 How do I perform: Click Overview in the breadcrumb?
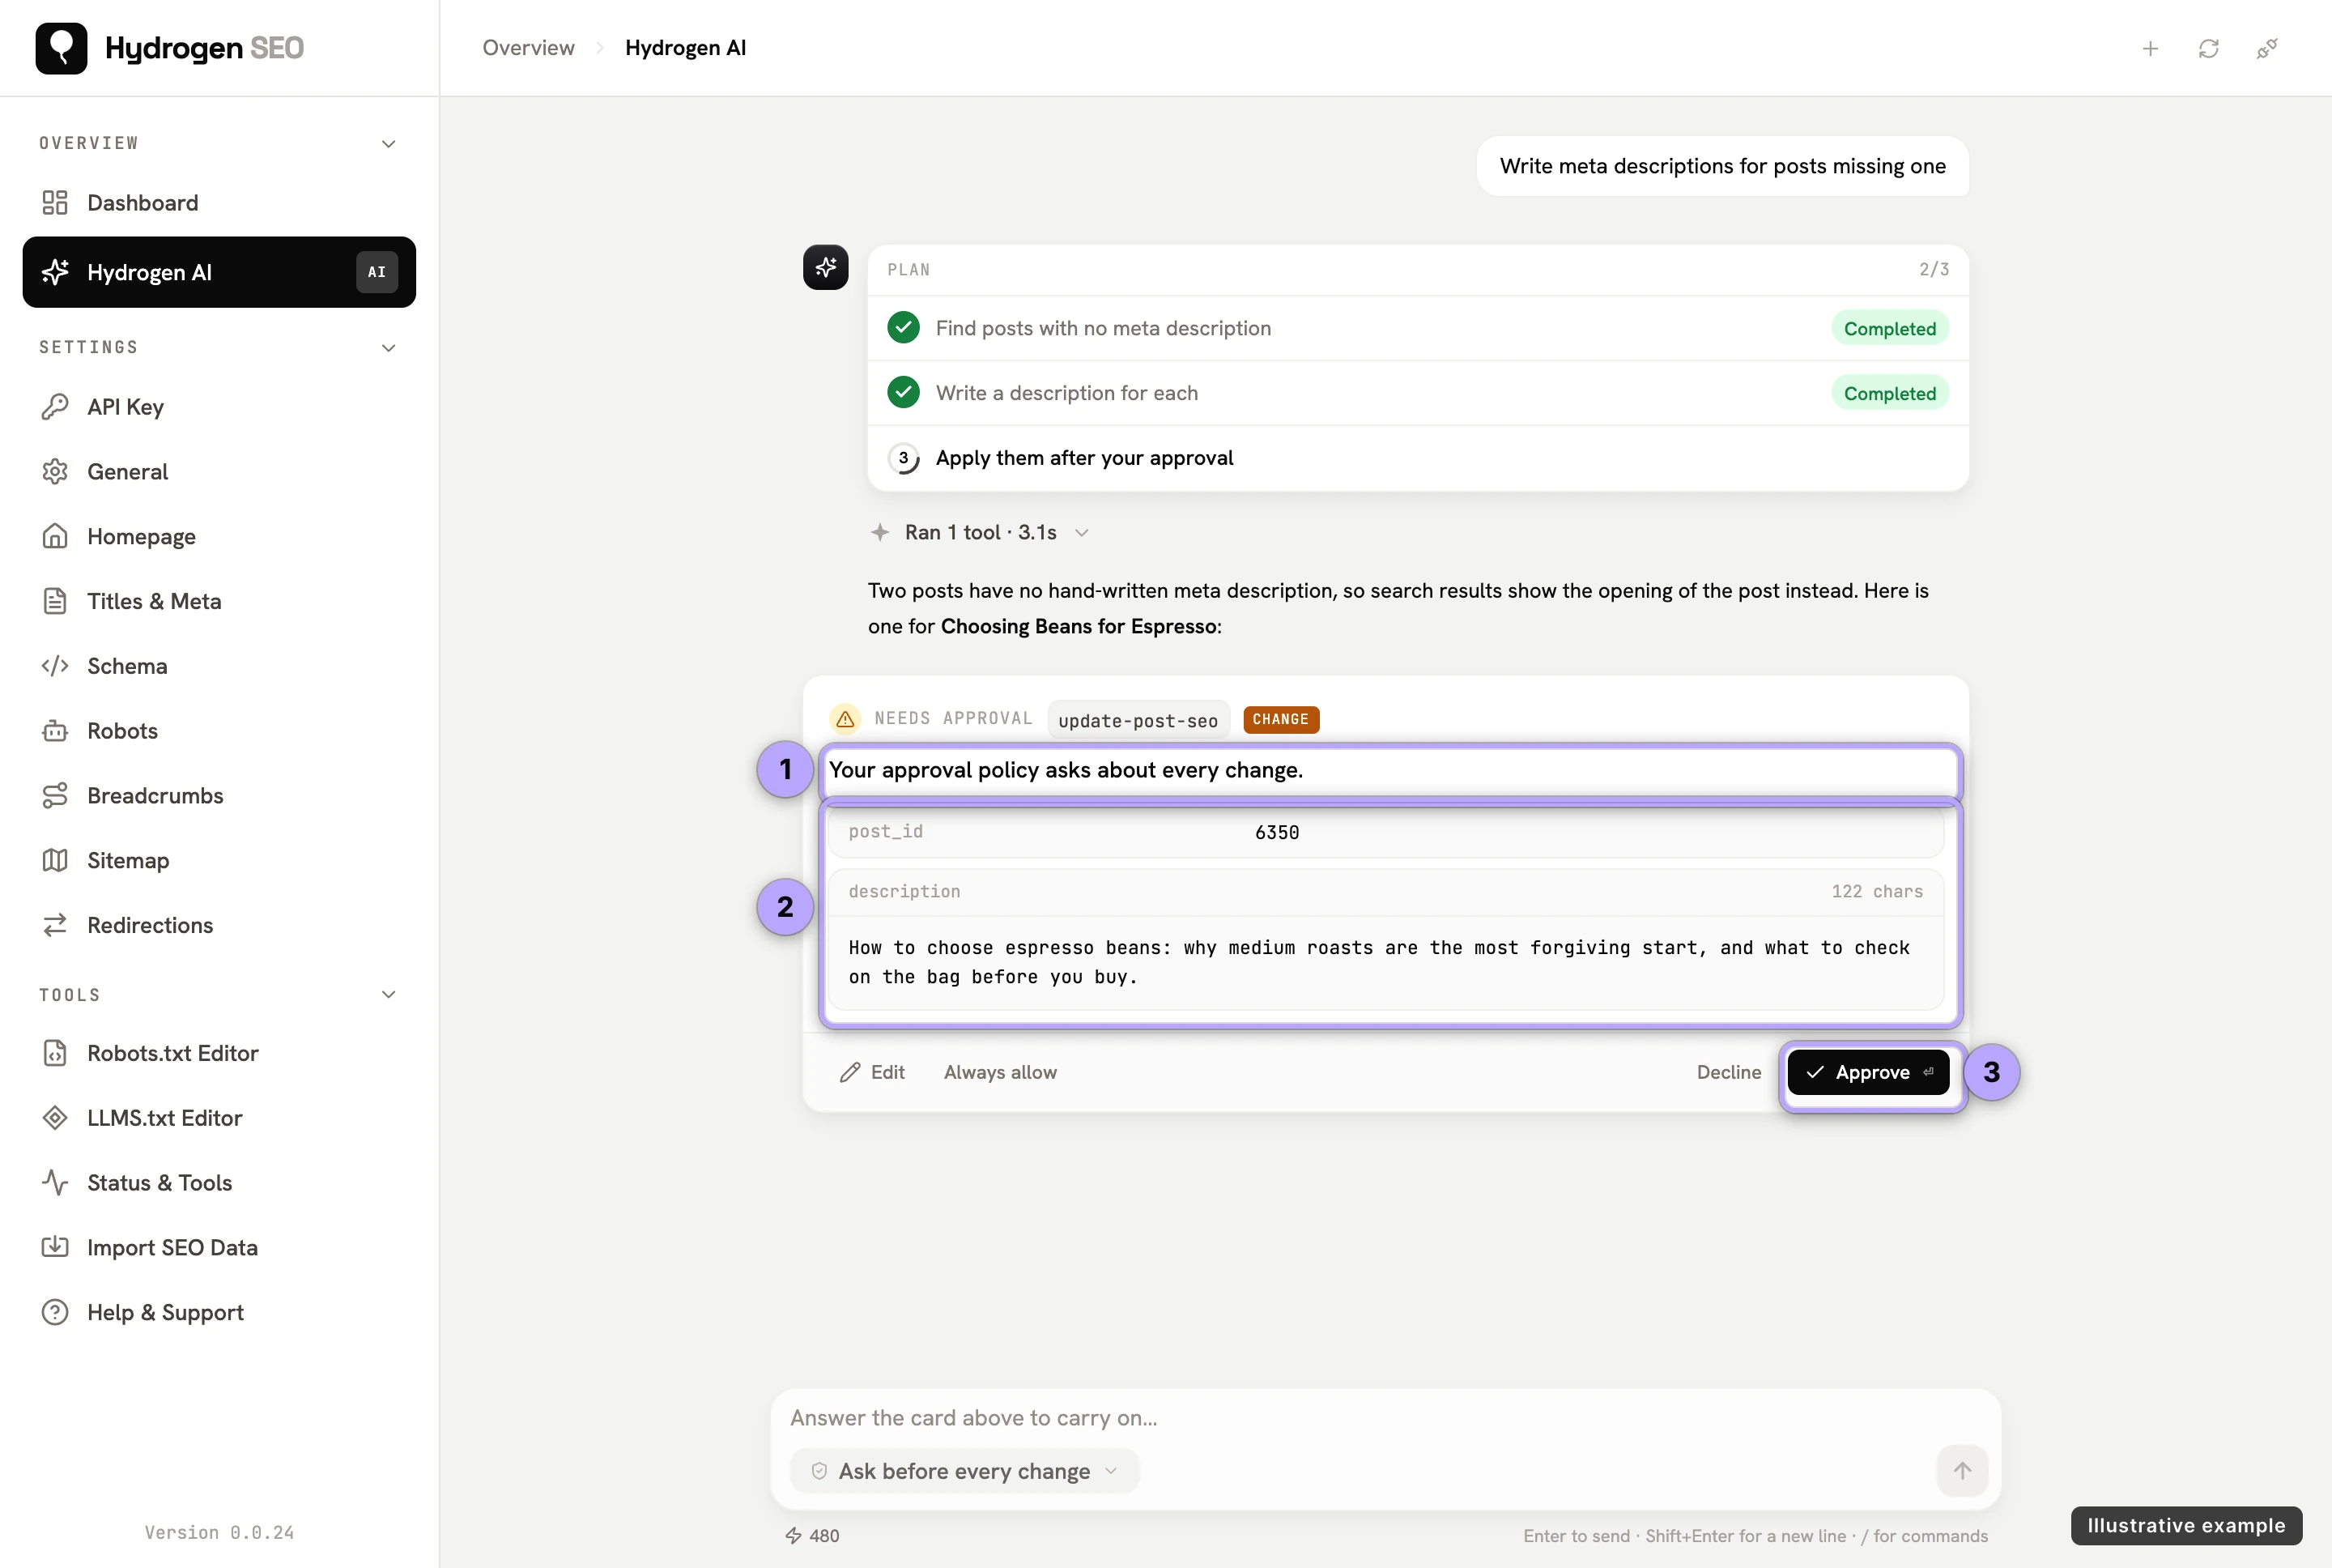(528, 48)
